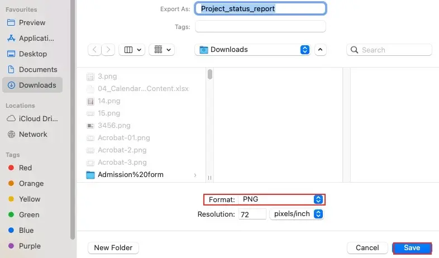Viewport: 439px width, 258px height.
Task: Expand Admission%20form folder chevron
Action: click(x=195, y=175)
